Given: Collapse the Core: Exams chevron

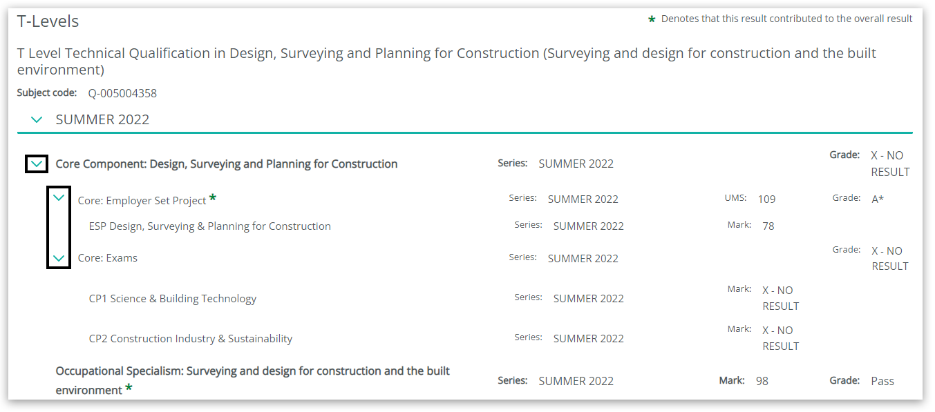Looking at the screenshot, I should point(59,258).
